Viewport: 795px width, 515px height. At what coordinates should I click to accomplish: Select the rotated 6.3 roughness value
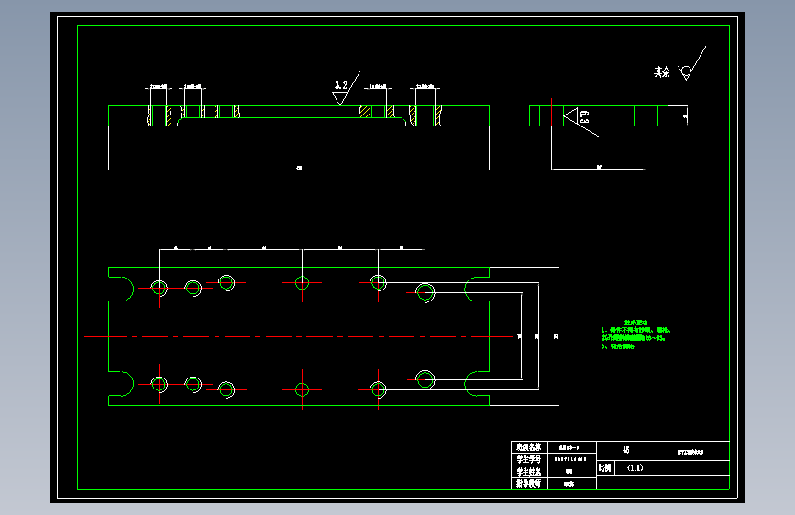[x=584, y=117]
